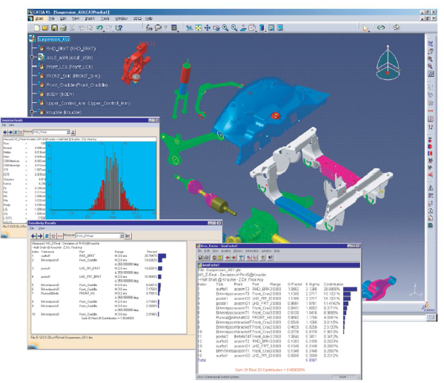
Task: Click the blue forward arrow in Sensitivity Results
Action: (40, 236)
